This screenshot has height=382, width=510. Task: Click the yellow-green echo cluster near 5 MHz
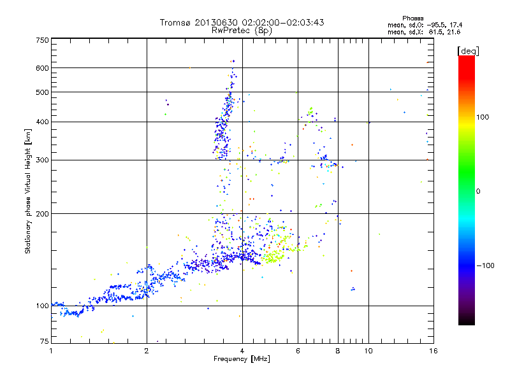pyautogui.click(x=273, y=257)
